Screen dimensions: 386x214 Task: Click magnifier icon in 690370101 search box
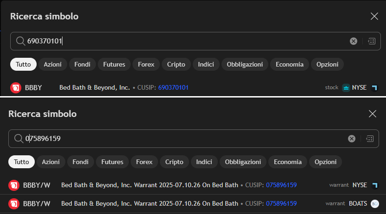[x=20, y=41]
